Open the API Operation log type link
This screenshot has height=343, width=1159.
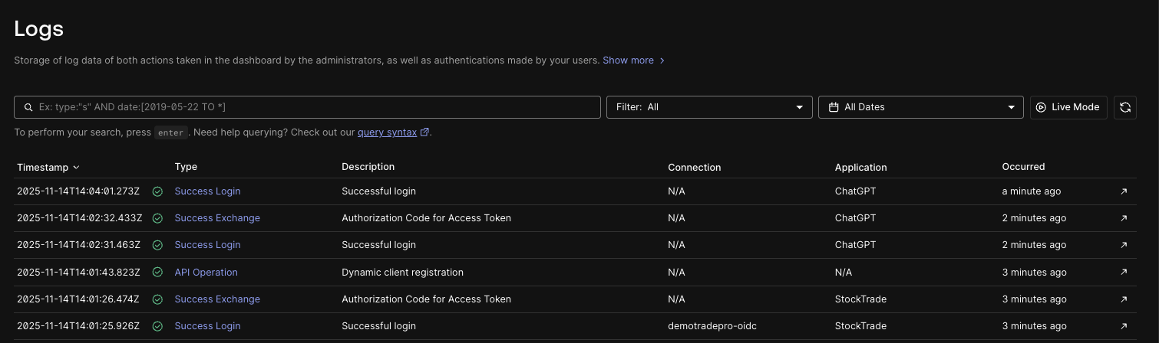[206, 273]
